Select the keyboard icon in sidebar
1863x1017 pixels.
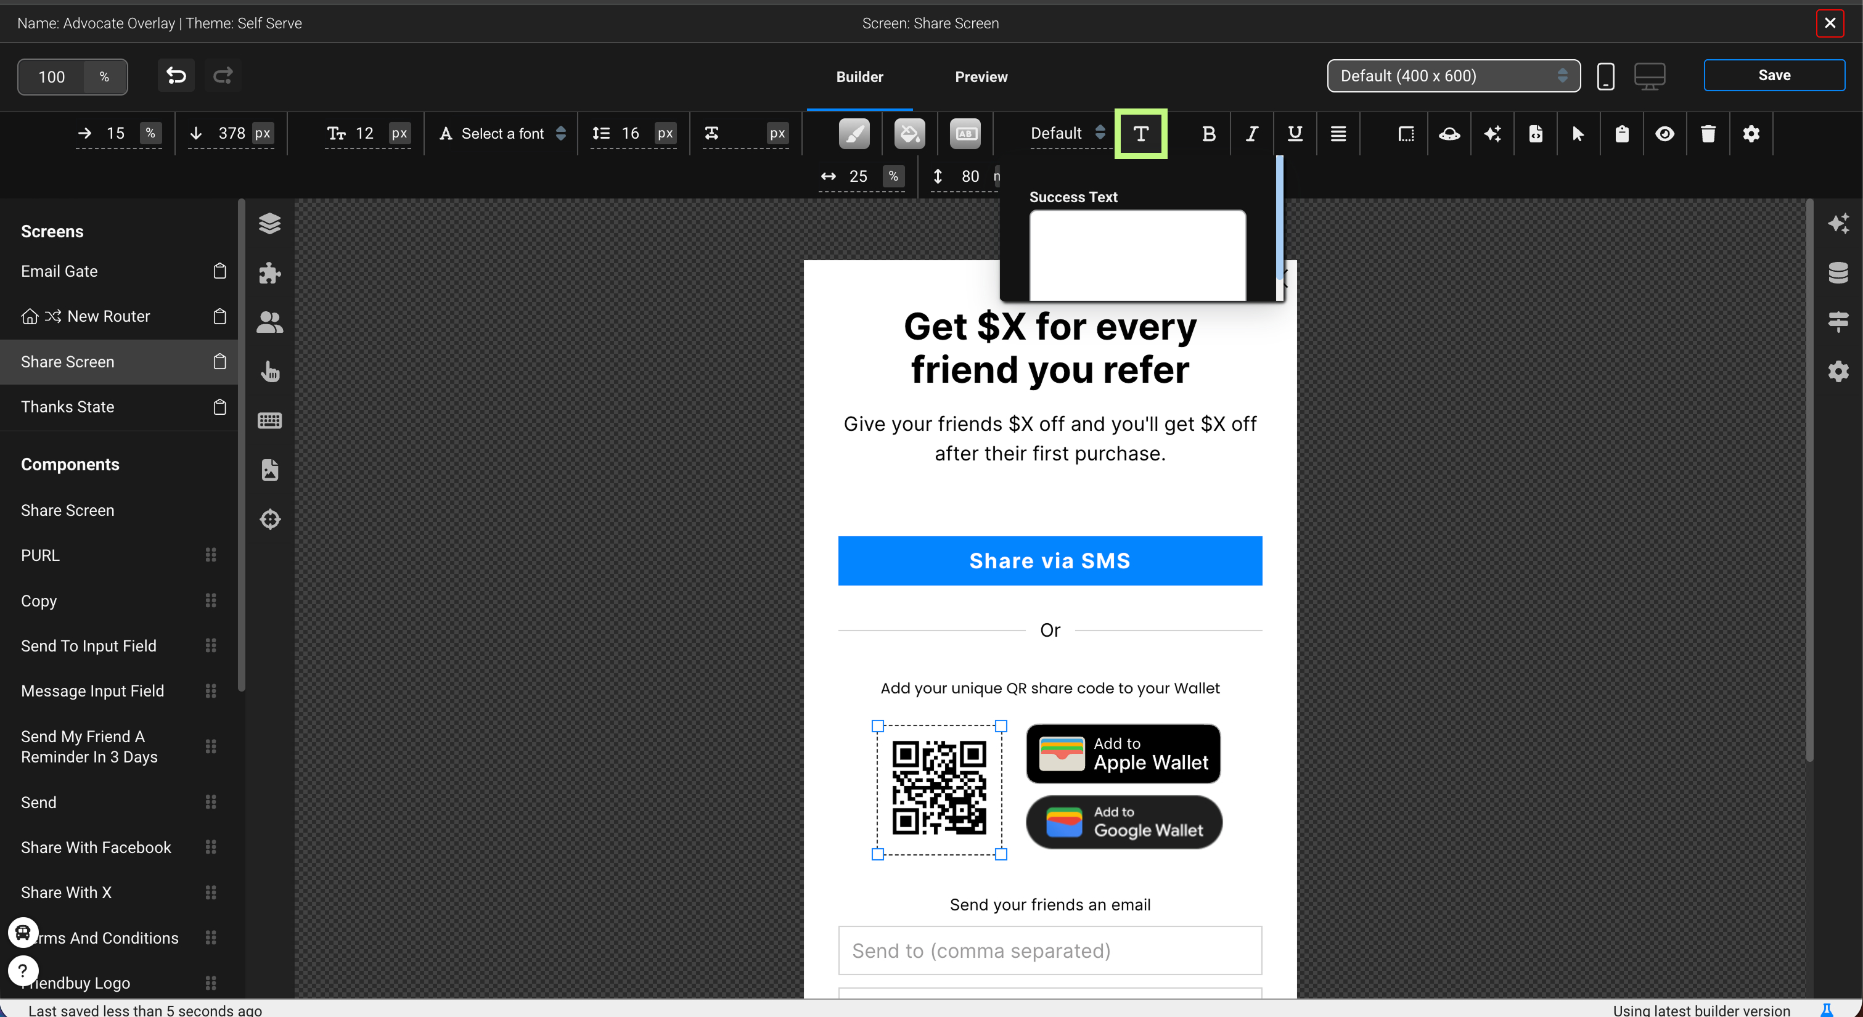(x=270, y=420)
